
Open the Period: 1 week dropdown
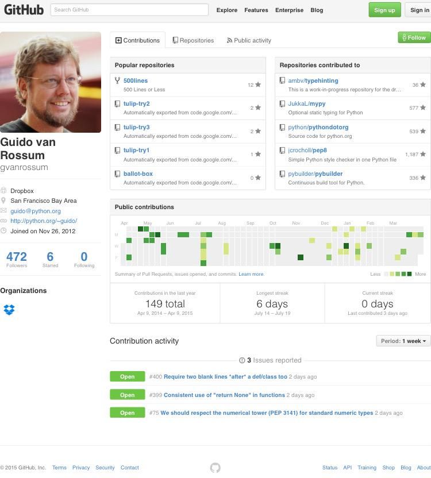tap(403, 341)
